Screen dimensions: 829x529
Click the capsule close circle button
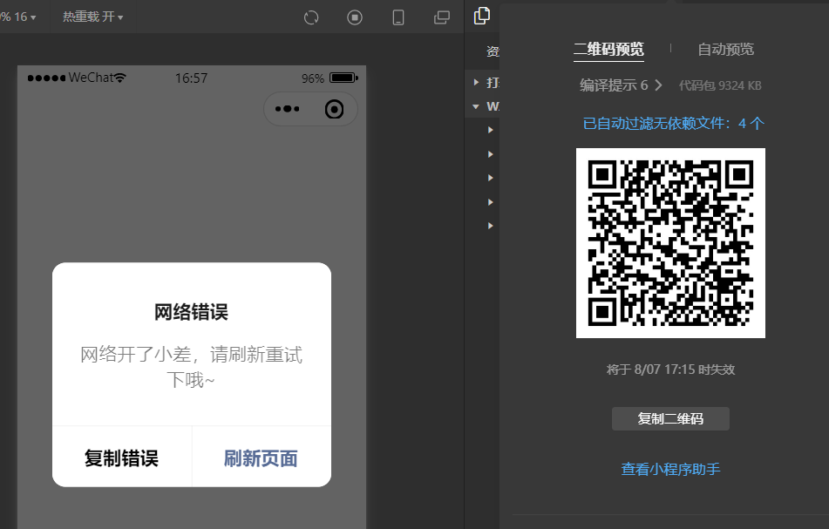(334, 110)
